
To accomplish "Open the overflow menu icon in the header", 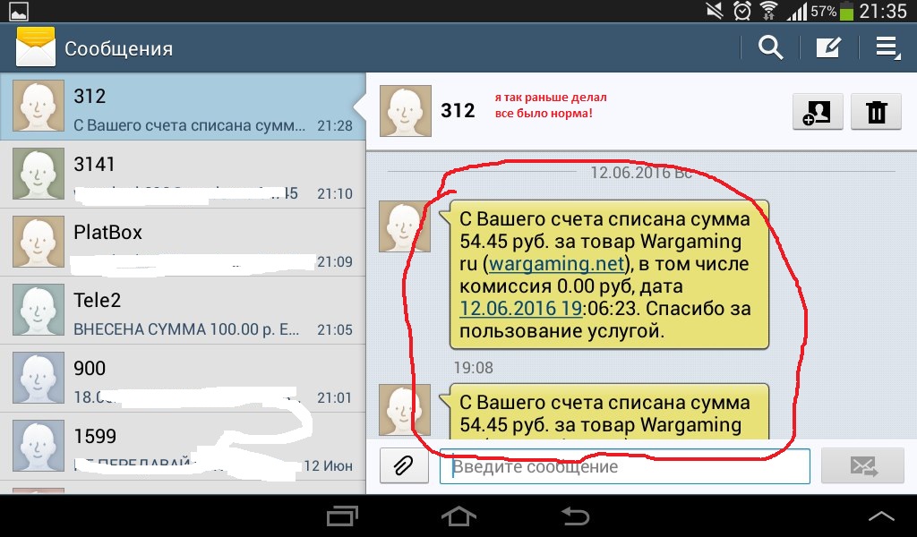I will click(x=887, y=48).
